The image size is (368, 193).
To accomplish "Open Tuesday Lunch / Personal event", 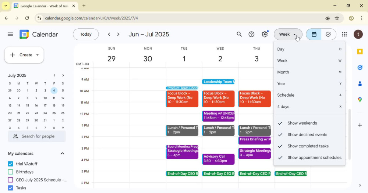I will [x=182, y=131].
